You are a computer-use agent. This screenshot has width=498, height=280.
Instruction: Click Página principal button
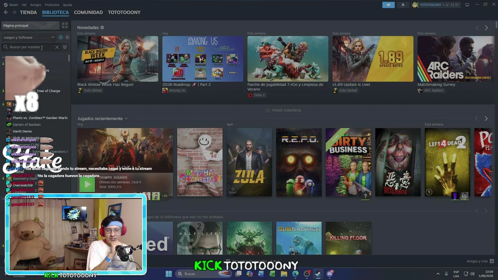30,25
